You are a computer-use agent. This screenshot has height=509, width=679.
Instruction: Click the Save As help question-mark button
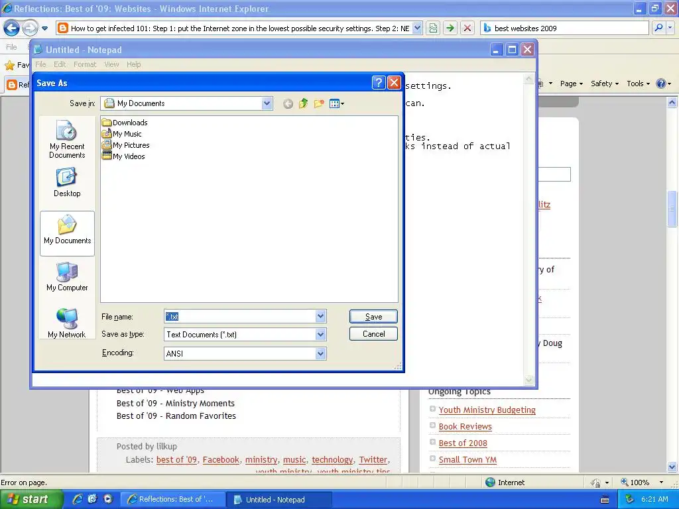379,82
